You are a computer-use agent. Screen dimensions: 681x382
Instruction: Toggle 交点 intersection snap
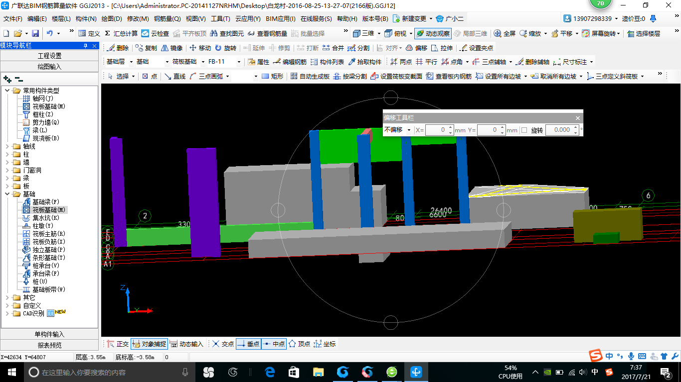[223, 344]
